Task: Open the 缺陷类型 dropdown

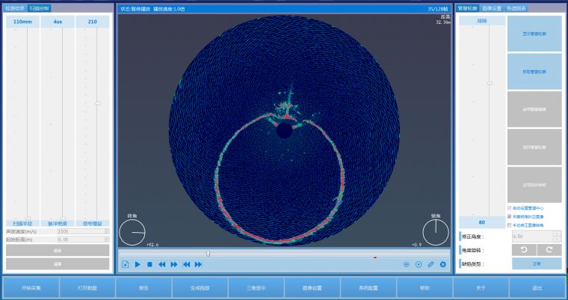Action: [536, 263]
